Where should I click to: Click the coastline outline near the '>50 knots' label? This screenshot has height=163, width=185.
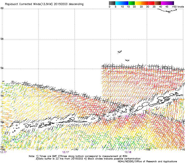coord(167,11)
